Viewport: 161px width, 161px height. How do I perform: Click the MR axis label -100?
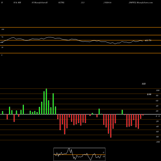click(158, 142)
